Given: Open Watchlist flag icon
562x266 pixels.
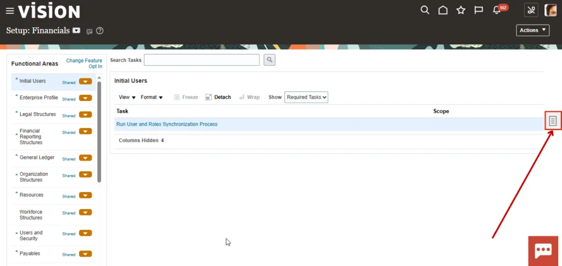Looking at the screenshot, I should tap(479, 10).
